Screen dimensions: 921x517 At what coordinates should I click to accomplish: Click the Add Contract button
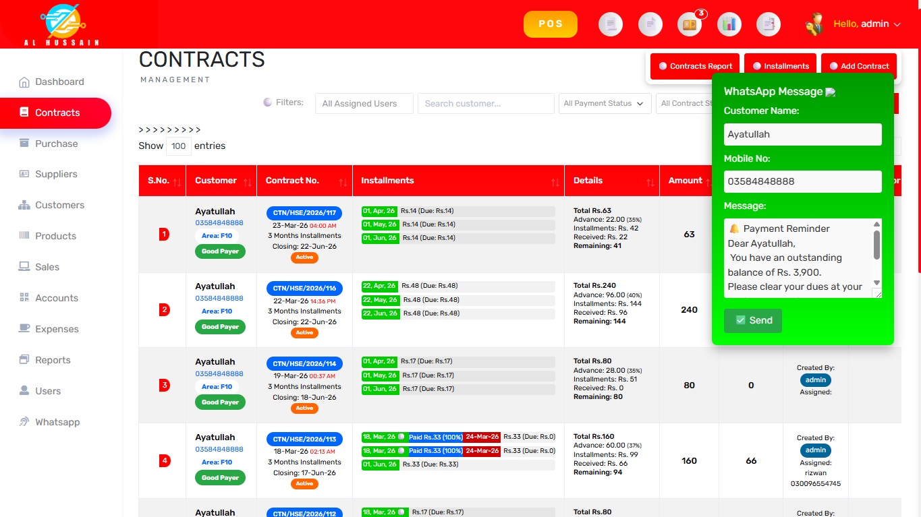tap(859, 66)
